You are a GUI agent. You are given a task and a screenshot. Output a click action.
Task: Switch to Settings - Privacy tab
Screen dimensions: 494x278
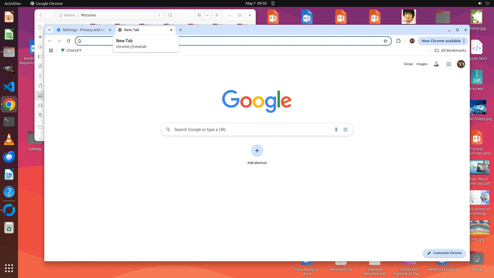click(84, 30)
